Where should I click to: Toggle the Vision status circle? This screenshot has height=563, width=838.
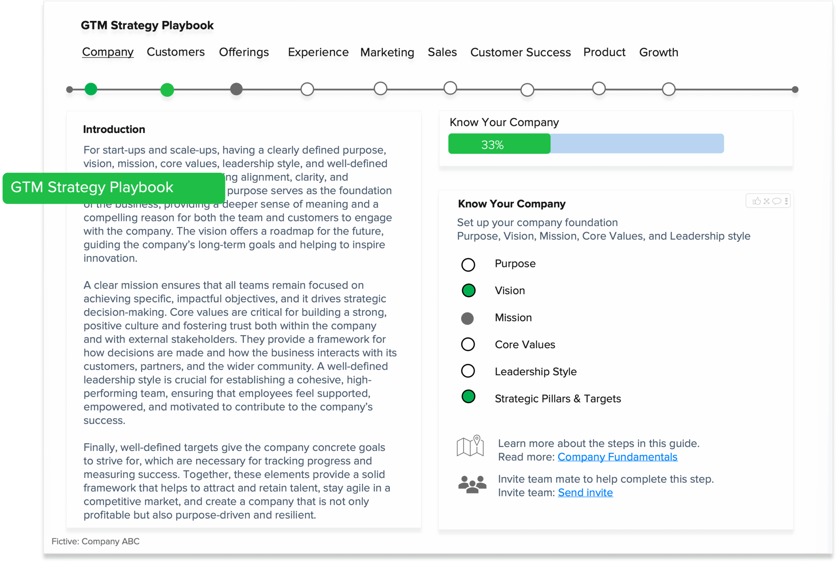tap(468, 291)
